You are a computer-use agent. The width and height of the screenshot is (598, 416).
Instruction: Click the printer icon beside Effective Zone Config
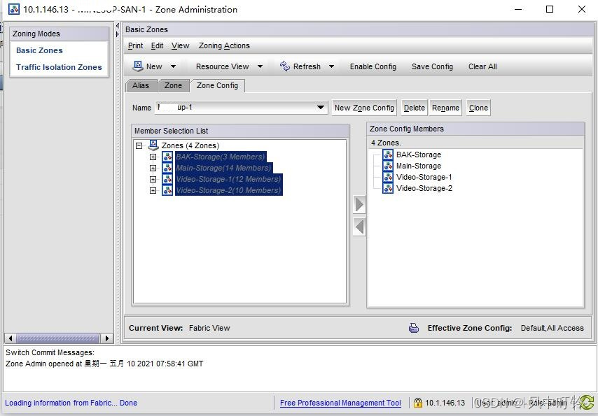tap(414, 328)
